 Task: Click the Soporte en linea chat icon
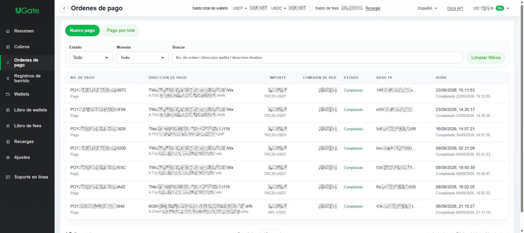pyautogui.click(x=8, y=177)
